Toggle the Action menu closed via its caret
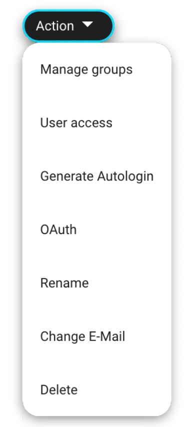Screen dimensions: 194x427 coord(87,24)
